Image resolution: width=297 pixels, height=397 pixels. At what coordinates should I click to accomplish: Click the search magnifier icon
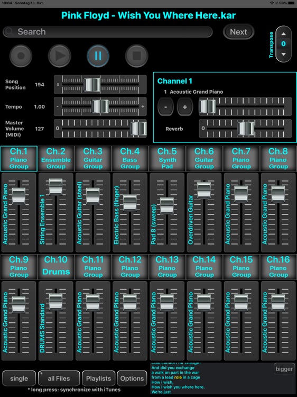coord(10,32)
